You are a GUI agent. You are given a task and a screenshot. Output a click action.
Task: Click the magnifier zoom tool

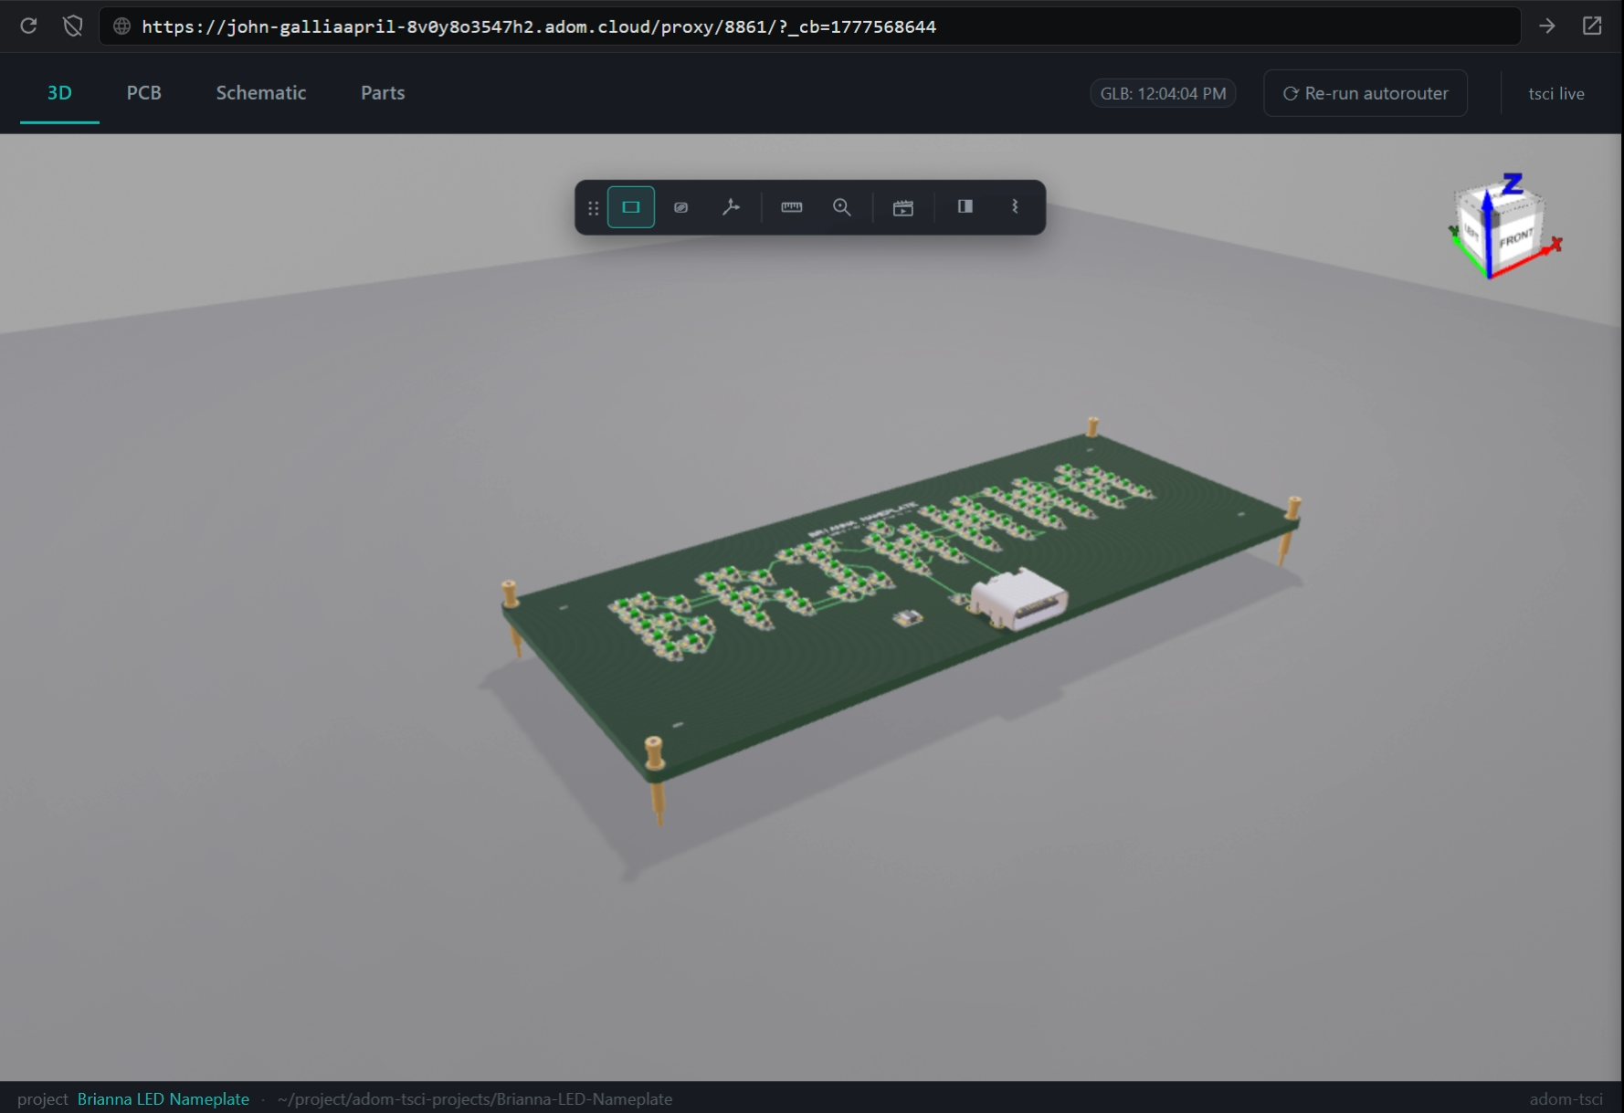[842, 207]
